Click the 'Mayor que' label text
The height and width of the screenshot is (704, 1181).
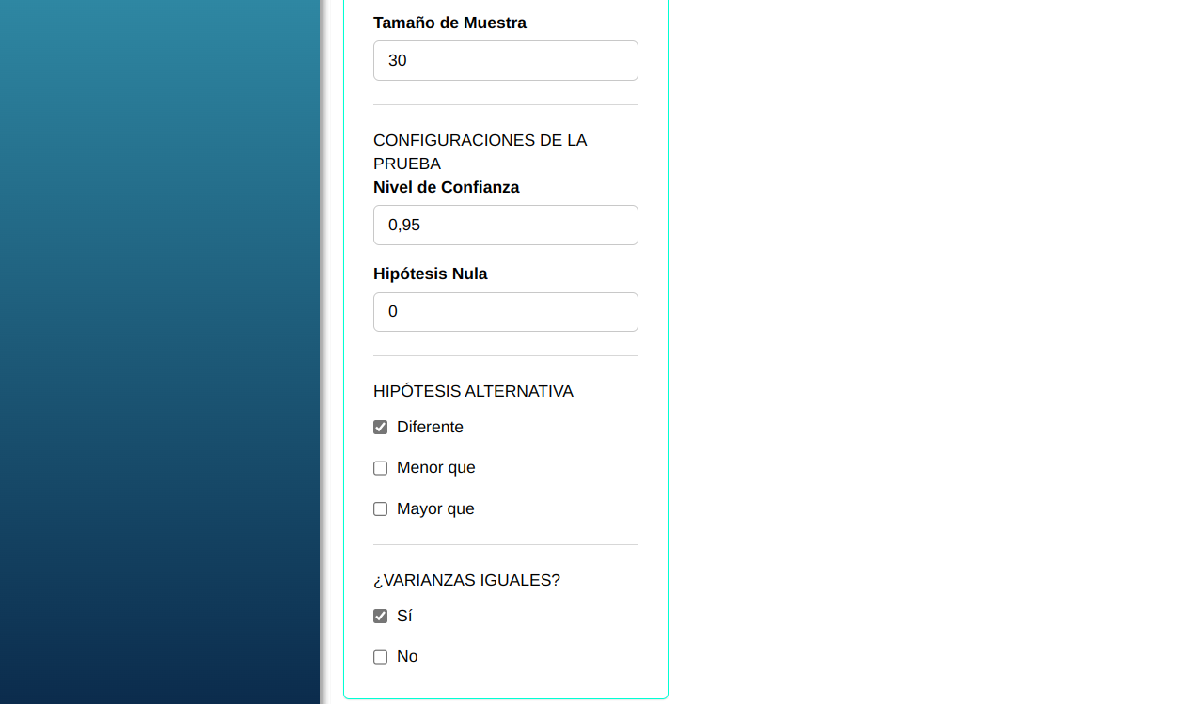point(435,508)
